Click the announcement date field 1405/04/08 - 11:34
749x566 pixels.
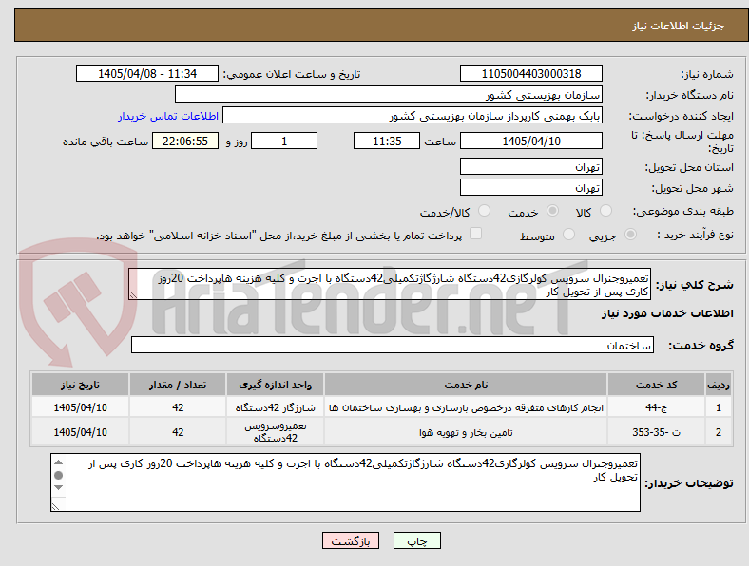(147, 73)
